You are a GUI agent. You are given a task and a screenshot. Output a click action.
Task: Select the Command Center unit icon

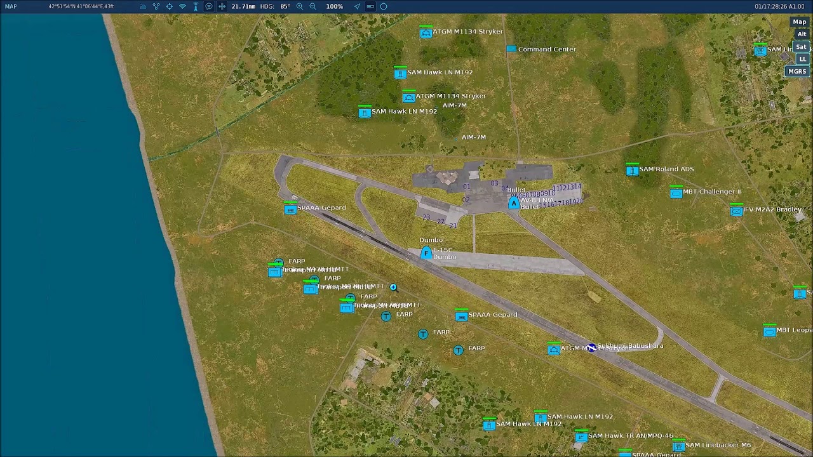tap(511, 49)
